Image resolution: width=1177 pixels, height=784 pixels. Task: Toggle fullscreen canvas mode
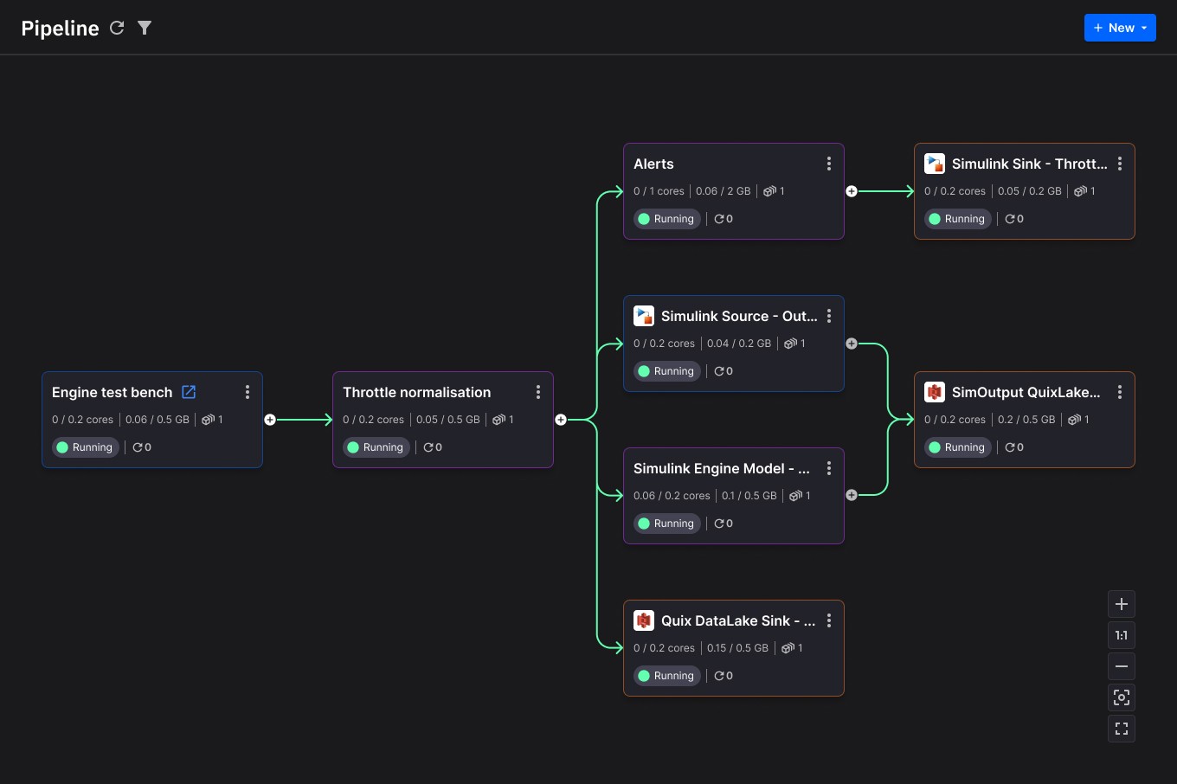coord(1122,729)
